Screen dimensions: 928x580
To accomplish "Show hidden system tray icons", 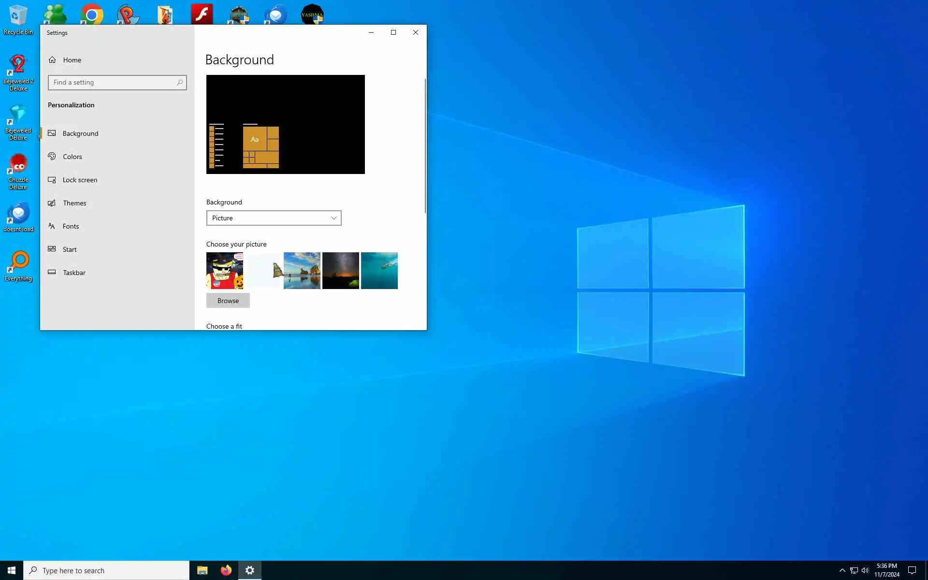I will tap(842, 570).
